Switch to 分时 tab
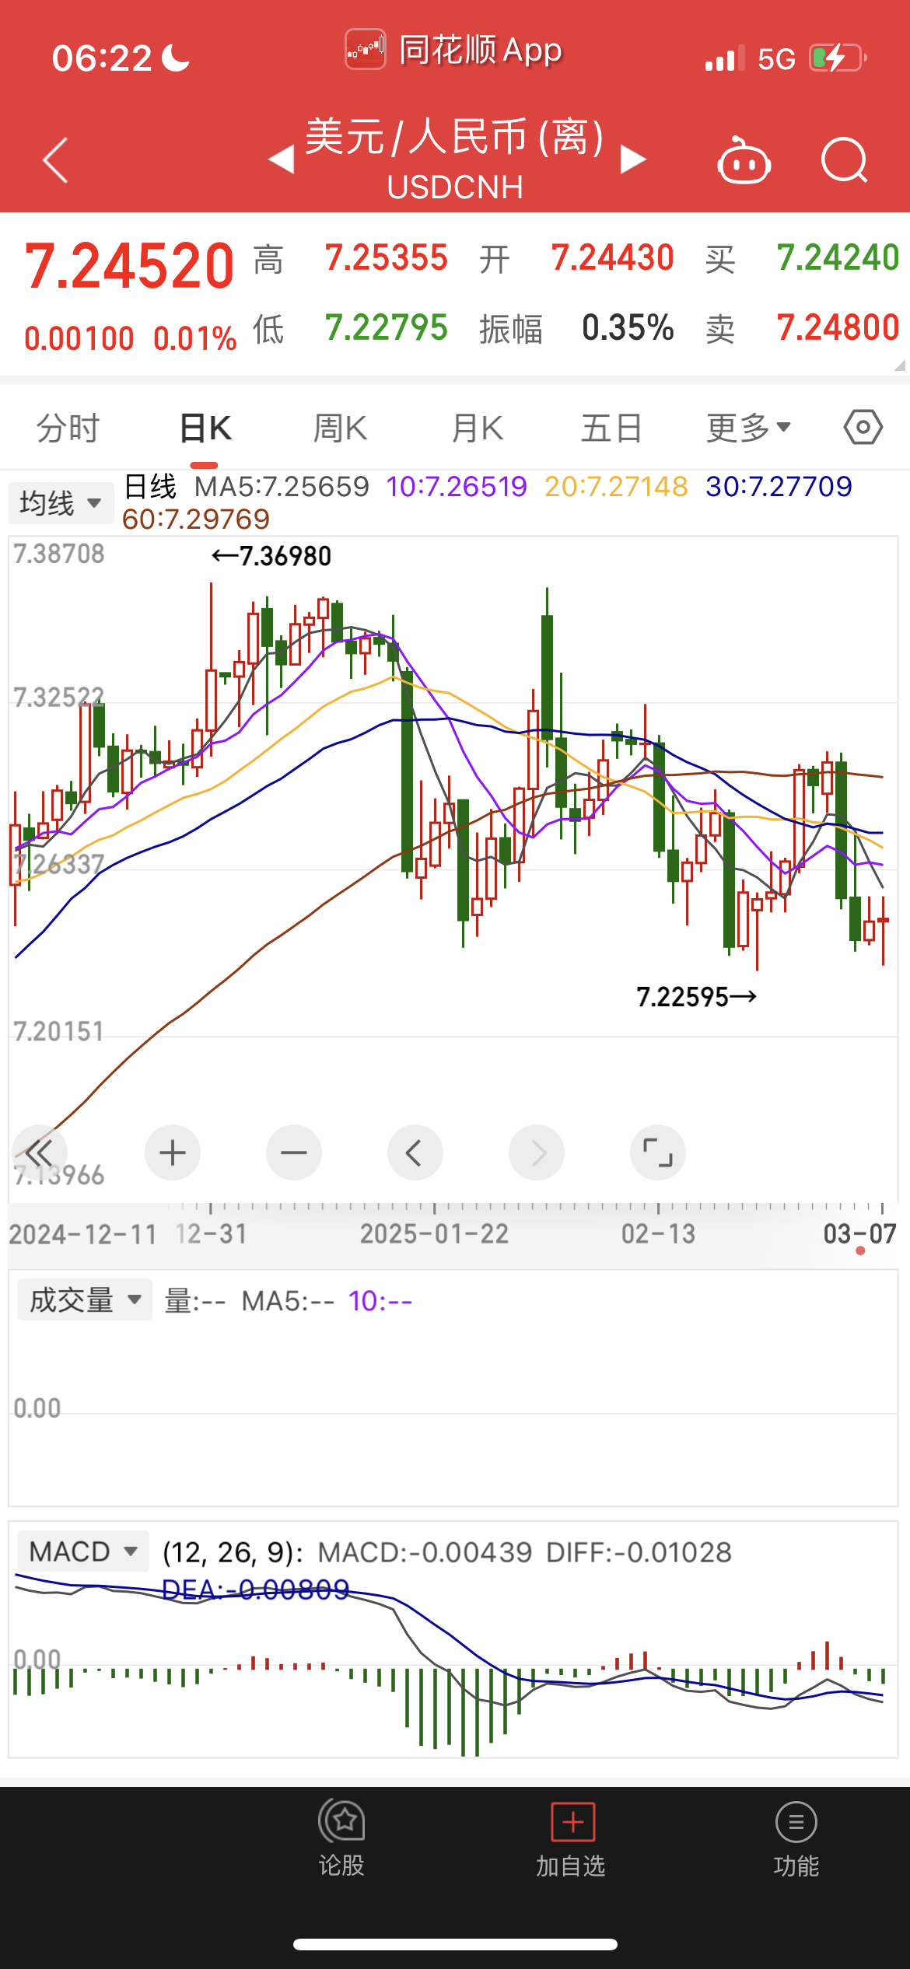Screen dimensions: 910x1969 tap(68, 428)
